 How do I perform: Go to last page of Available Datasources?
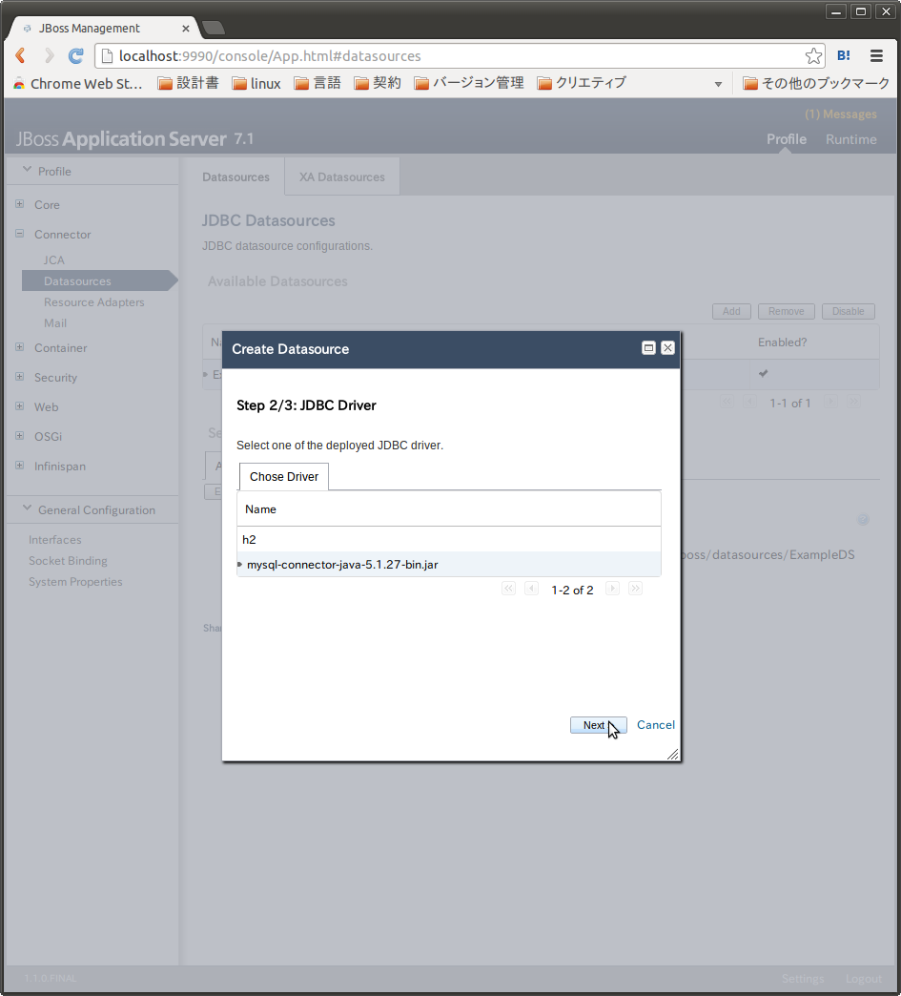coord(853,402)
